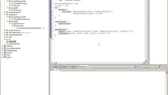
Task: Select the com.packtpub.ge.hello project below hello-test
Action: click(x=13, y=48)
